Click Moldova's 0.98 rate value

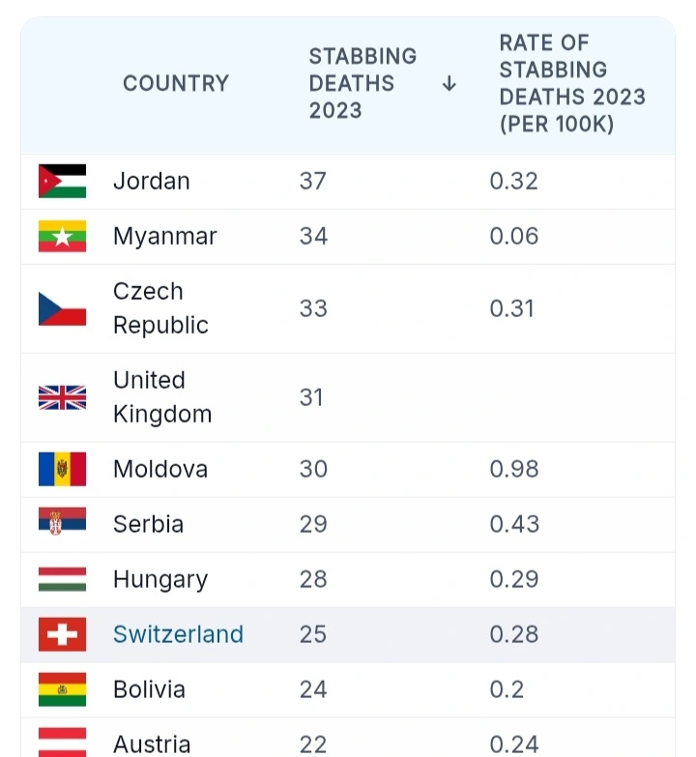pos(514,469)
